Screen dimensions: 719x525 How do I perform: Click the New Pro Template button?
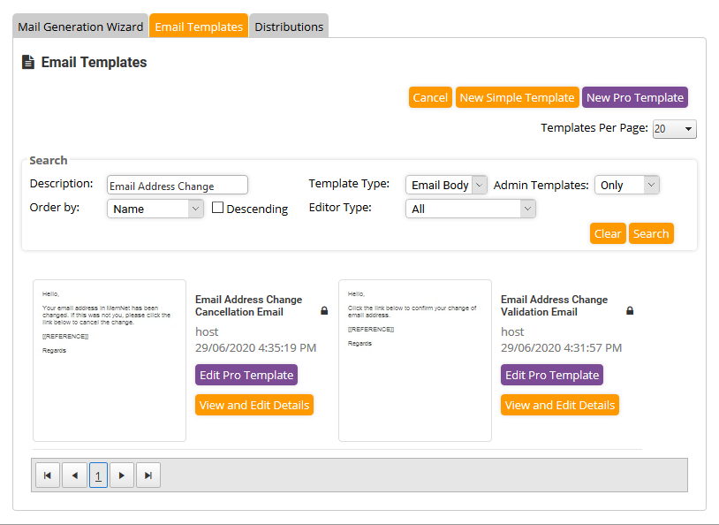634,97
